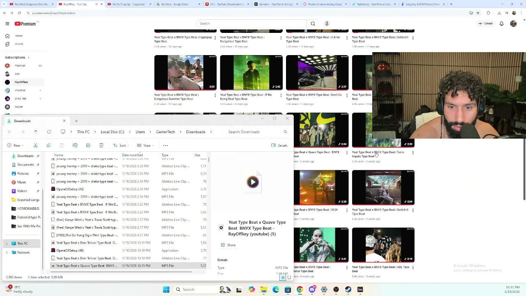Open Steam from the taskbar
Screen dimensions: 526x296
(x=348, y=289)
